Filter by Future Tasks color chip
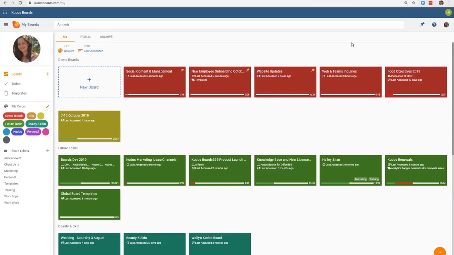Screen dimensions: 454x255 pyautogui.click(x=14, y=124)
